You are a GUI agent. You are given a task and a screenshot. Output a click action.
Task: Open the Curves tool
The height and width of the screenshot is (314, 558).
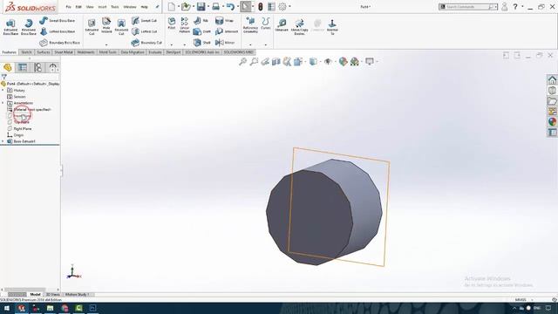(x=265, y=24)
